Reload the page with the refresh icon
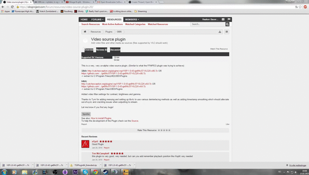Screen dimensions: 309x175 [12, 7]
